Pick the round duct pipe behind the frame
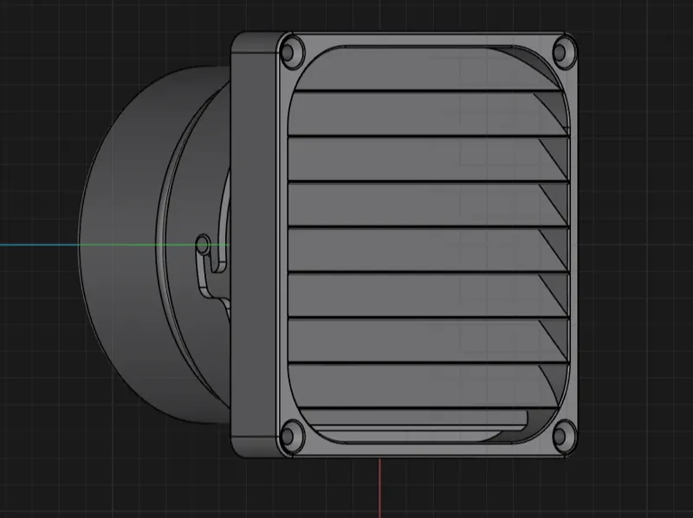The height and width of the screenshot is (518, 693). 155,246
